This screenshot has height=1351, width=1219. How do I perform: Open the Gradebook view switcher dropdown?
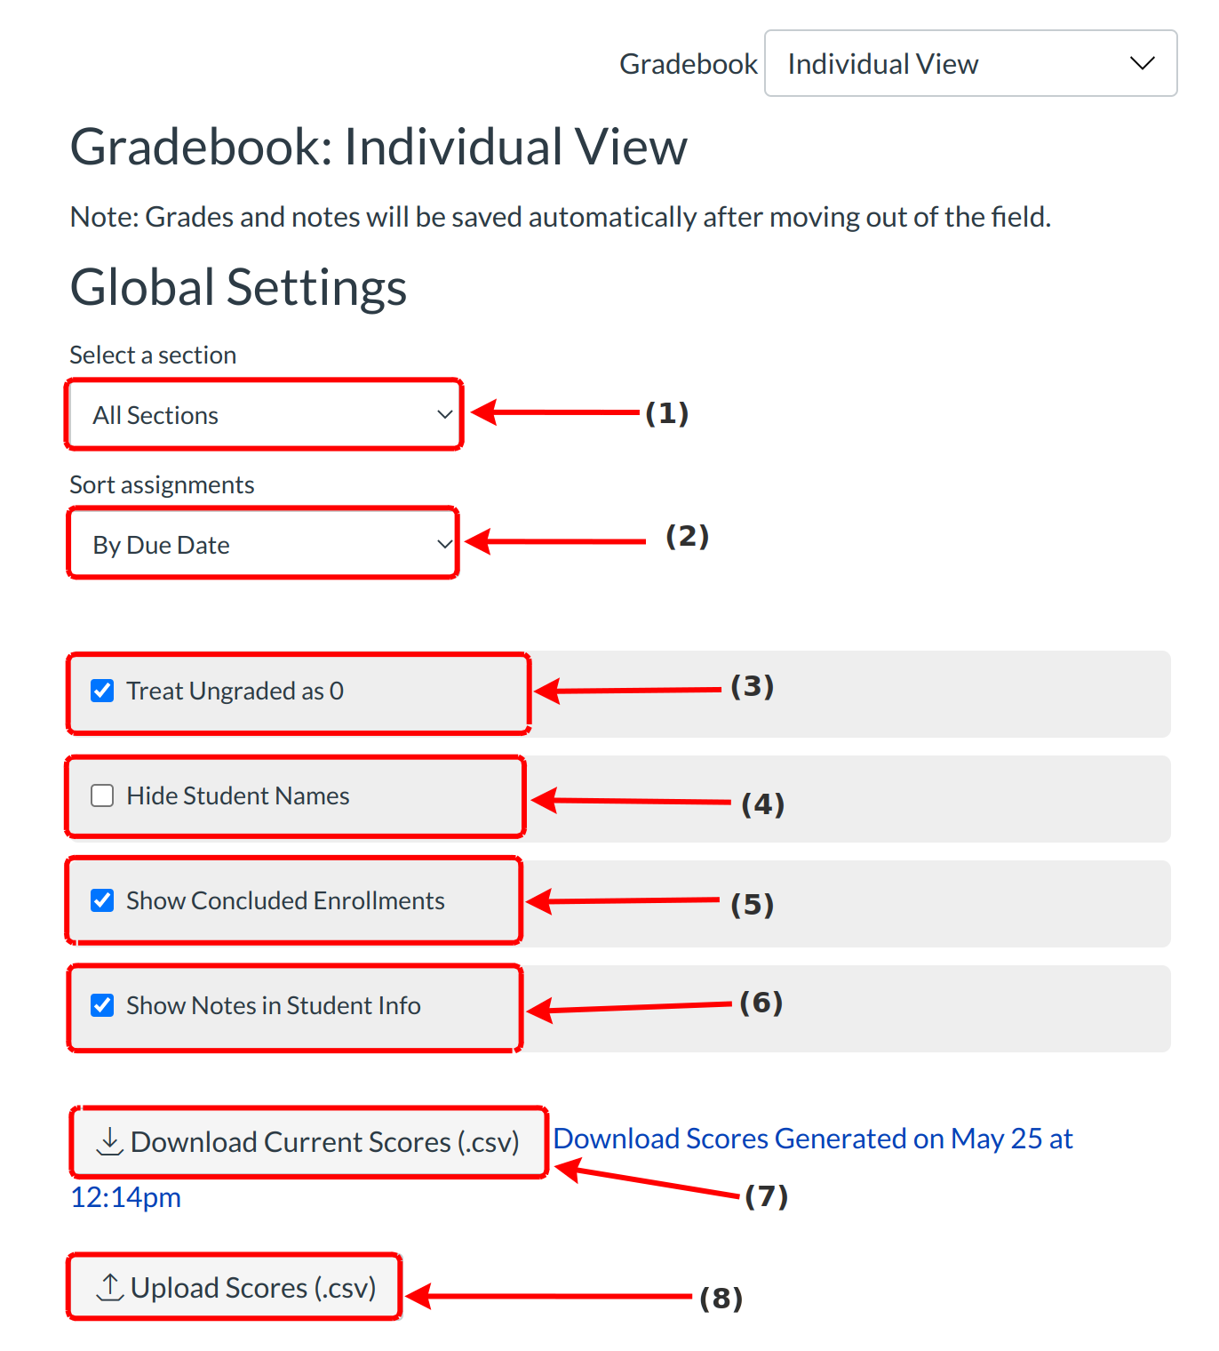pos(968,63)
